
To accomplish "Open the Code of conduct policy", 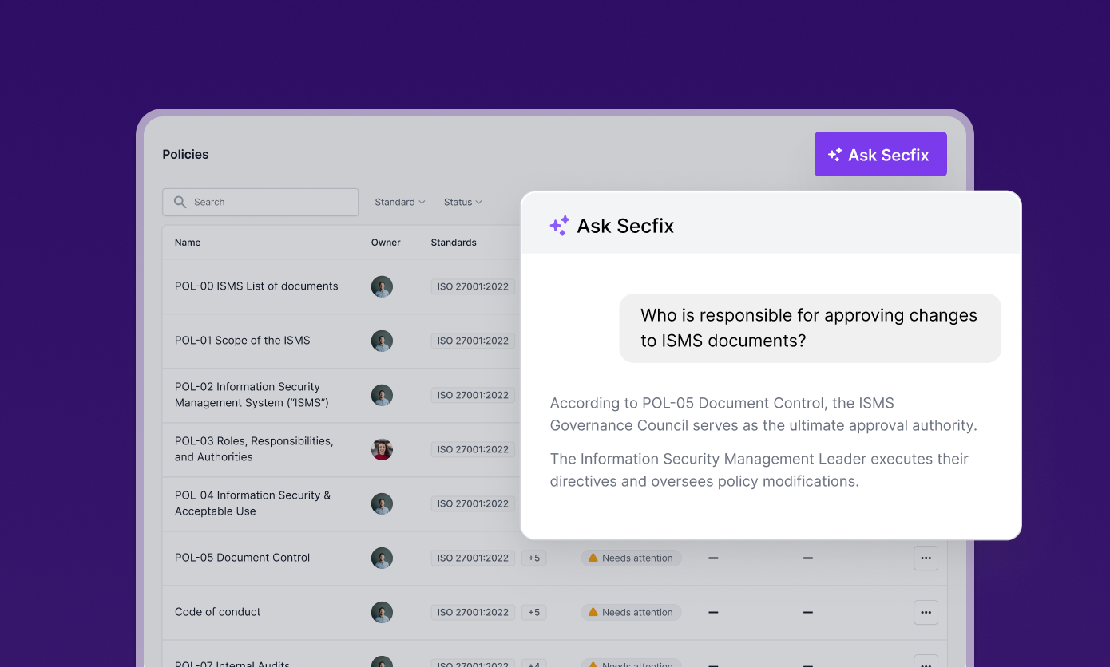I will (218, 612).
